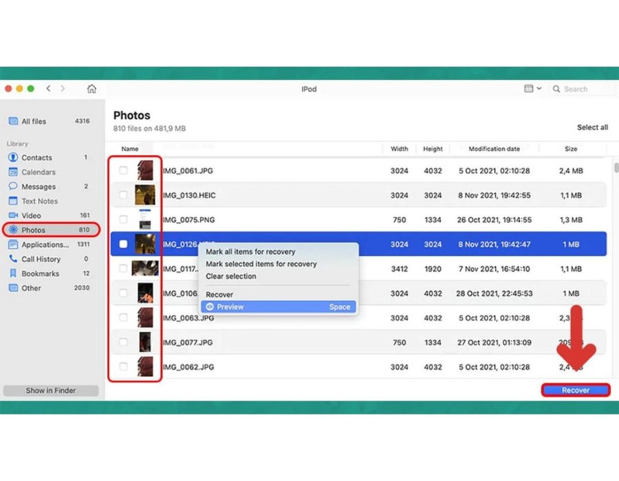This screenshot has width=619, height=481.
Task: Sort by Width column header
Action: 399,149
